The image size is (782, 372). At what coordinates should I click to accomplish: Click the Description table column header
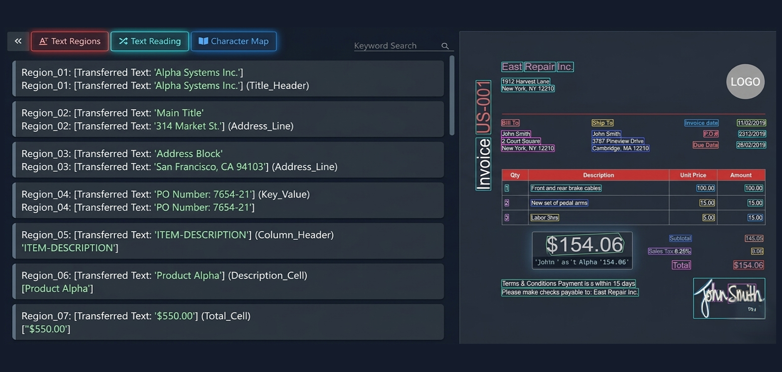point(599,175)
